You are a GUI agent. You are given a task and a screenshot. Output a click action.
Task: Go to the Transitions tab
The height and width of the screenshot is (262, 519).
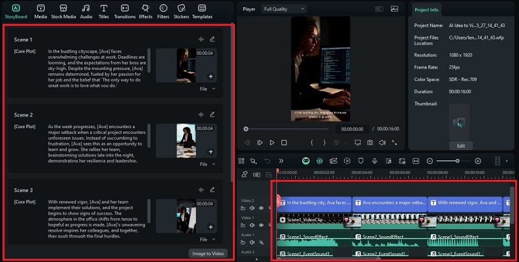click(x=125, y=12)
